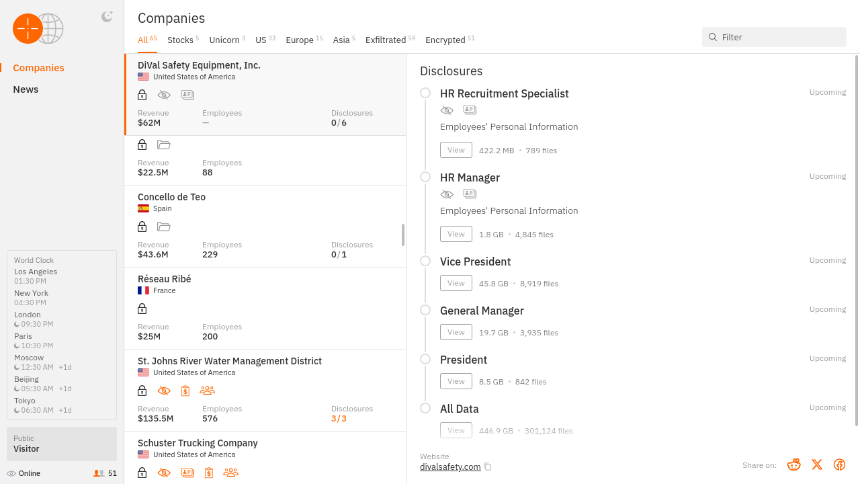Click financial document icon for St. Johns River
Image resolution: width=860 pixels, height=484 pixels.
tap(185, 391)
